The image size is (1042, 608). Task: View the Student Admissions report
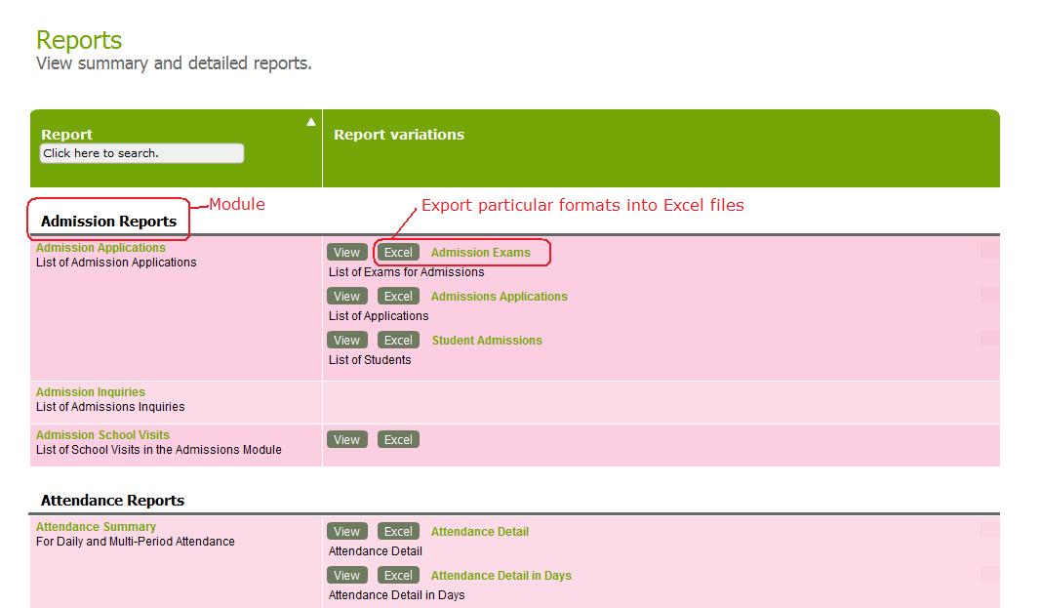click(346, 340)
